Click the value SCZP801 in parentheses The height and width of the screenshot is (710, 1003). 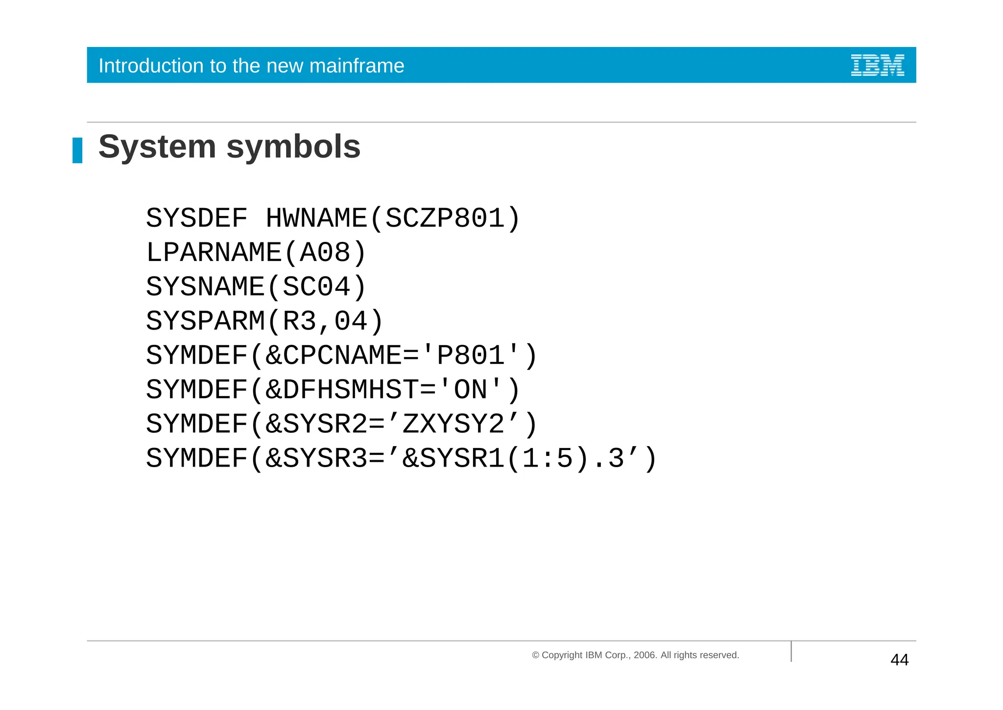(445, 218)
